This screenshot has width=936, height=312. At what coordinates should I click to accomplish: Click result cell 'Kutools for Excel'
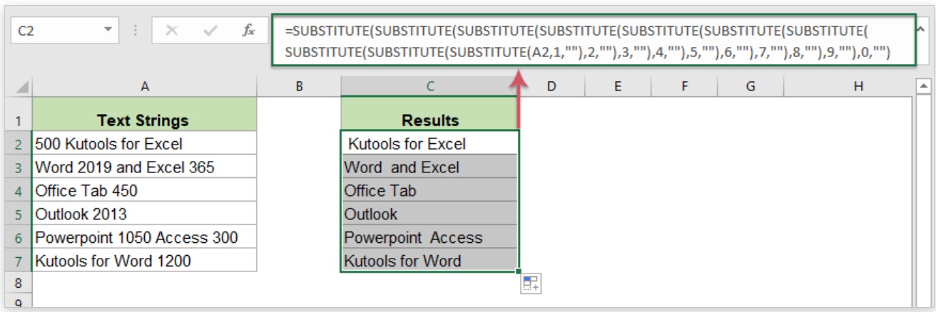click(x=430, y=144)
